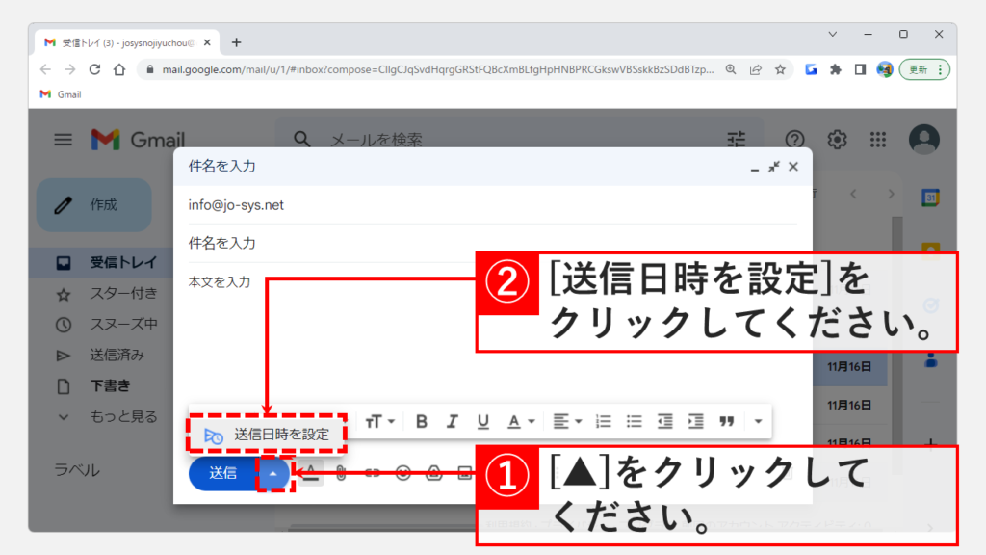986x555 pixels.
Task: Click the 送信 send button
Action: [222, 473]
